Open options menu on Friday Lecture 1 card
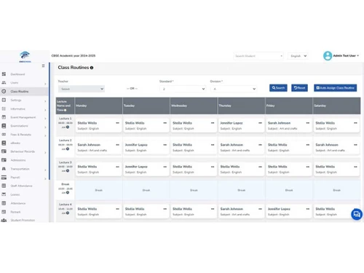 pos(308,123)
